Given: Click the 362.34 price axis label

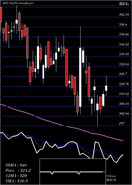Looking at the screenshot, I should point(124,15).
